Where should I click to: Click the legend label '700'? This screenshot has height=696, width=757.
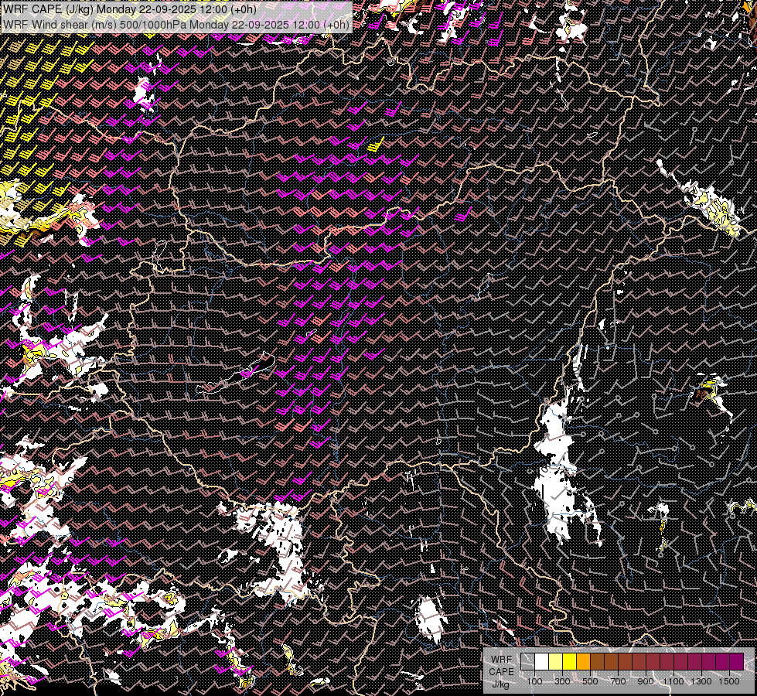tap(618, 681)
